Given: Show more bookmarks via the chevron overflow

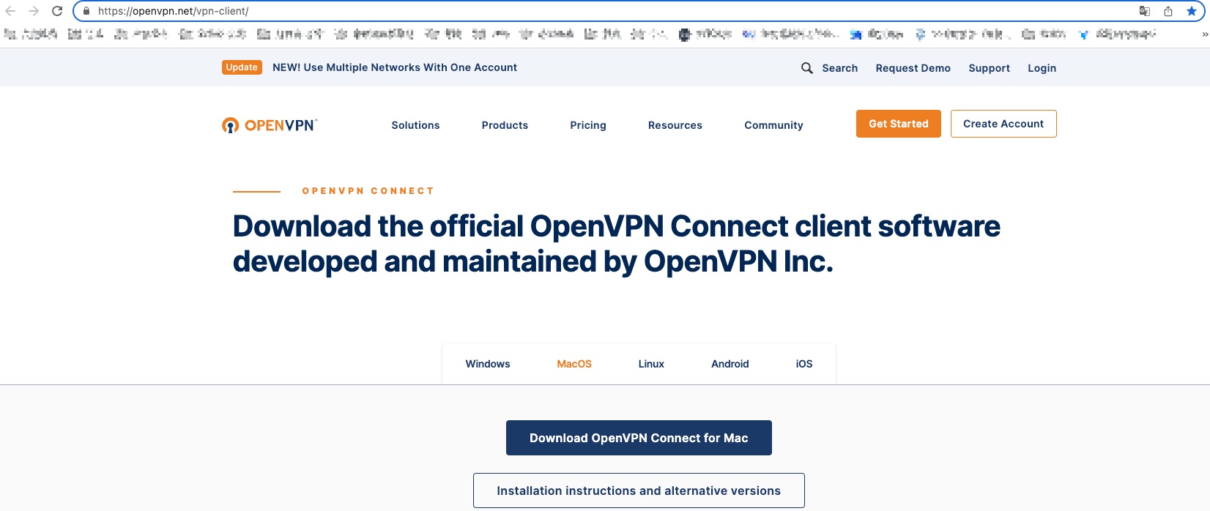Looking at the screenshot, I should tap(1205, 34).
